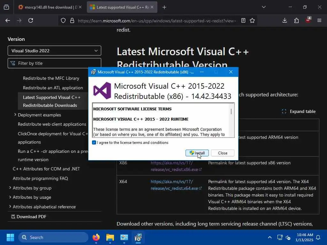The width and height of the screenshot is (327, 245).
Task: Open the extensions puzzle icon
Action: 296,20
